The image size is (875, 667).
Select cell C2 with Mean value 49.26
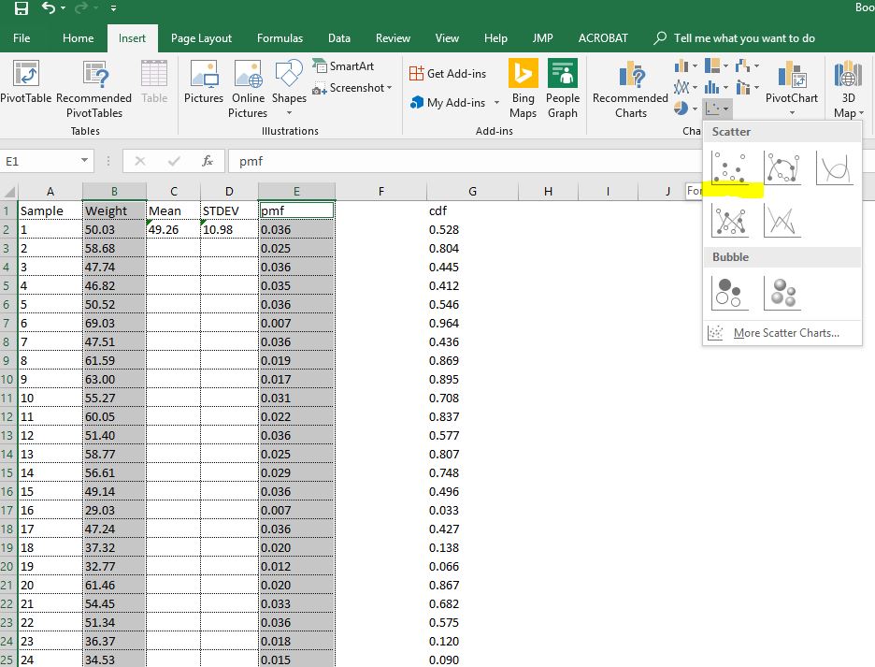click(x=174, y=229)
